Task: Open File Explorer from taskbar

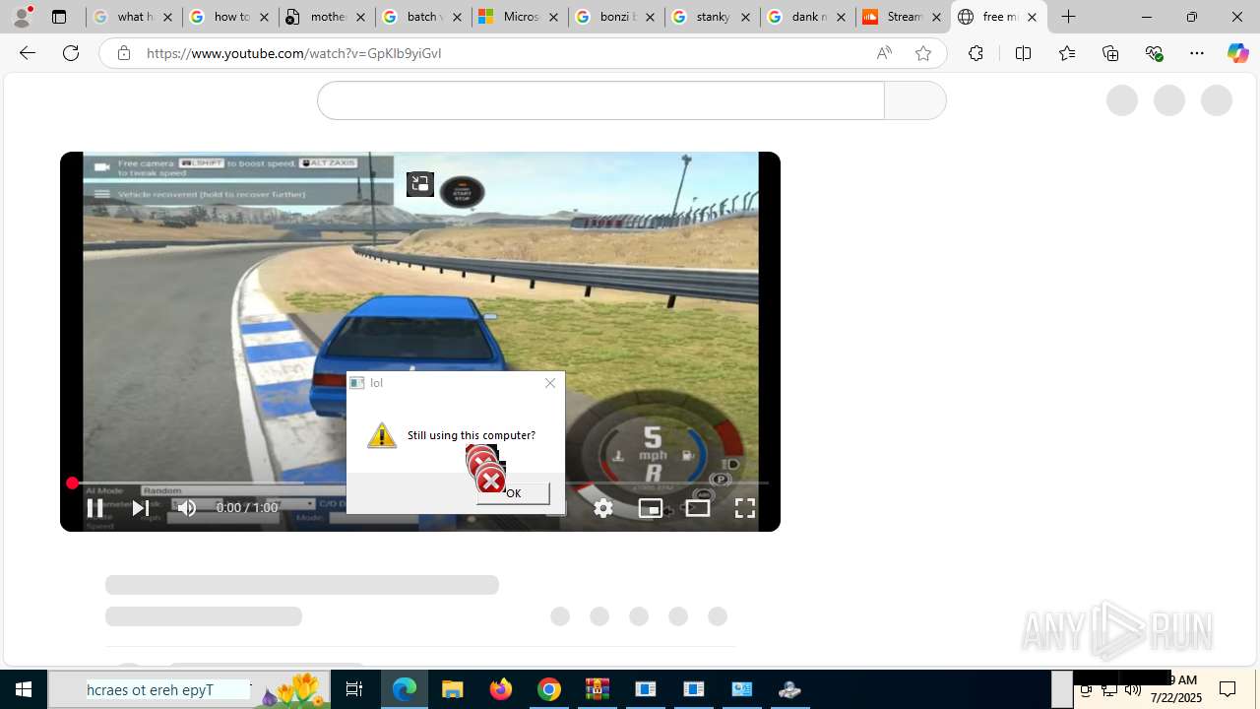Action: [x=453, y=689]
